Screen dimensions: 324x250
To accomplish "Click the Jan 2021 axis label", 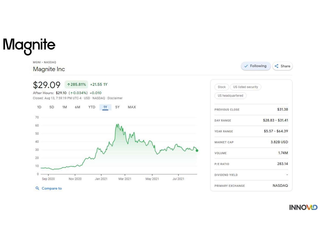I will (x=101, y=179).
